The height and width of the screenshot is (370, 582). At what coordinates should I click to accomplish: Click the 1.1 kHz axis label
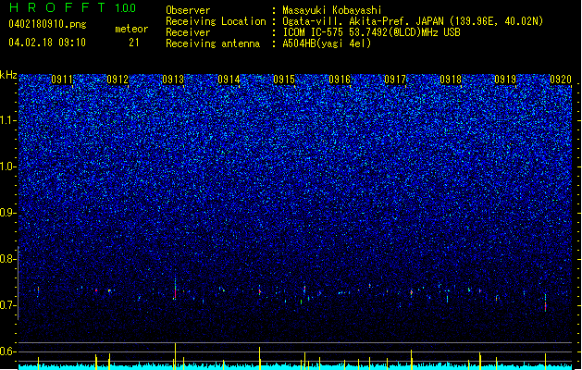[8, 120]
